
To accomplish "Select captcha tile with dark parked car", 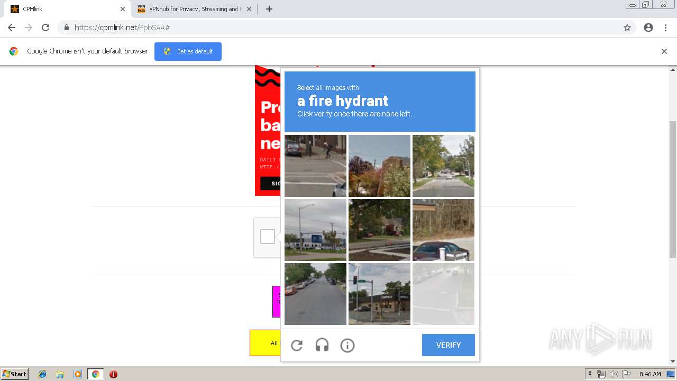I will [443, 230].
